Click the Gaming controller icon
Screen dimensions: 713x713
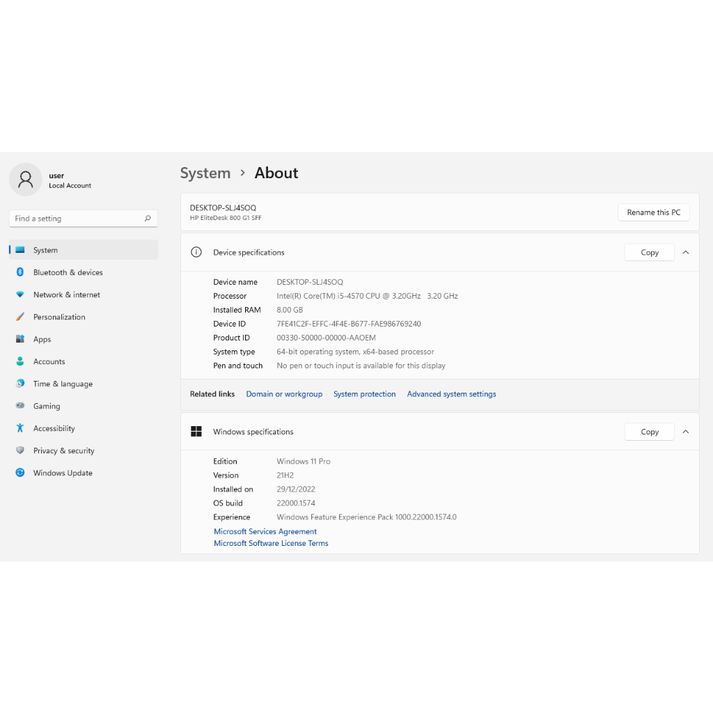pos(20,405)
